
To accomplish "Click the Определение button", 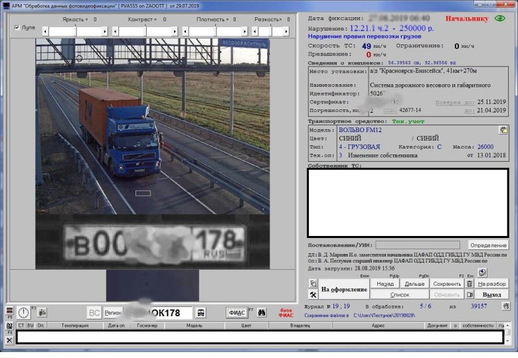I will click(488, 245).
